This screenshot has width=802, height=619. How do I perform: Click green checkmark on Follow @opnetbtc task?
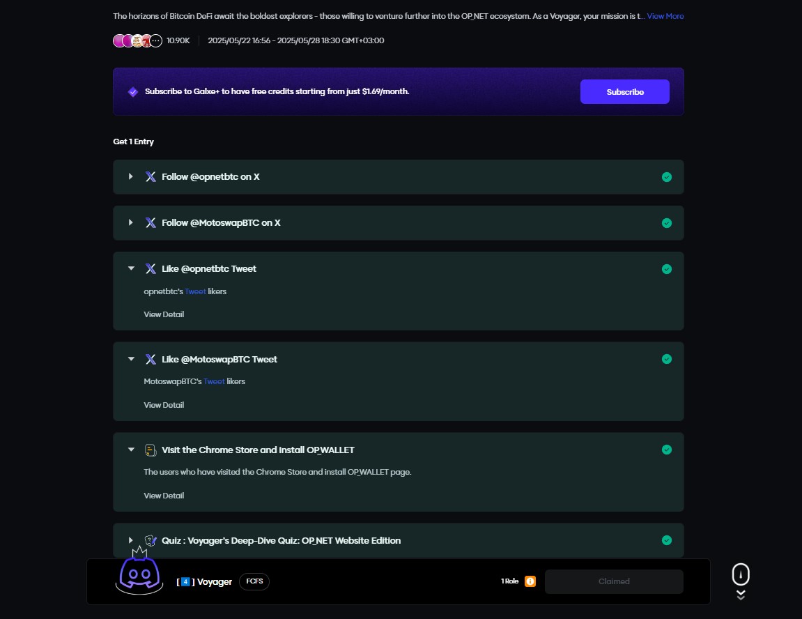pyautogui.click(x=667, y=177)
